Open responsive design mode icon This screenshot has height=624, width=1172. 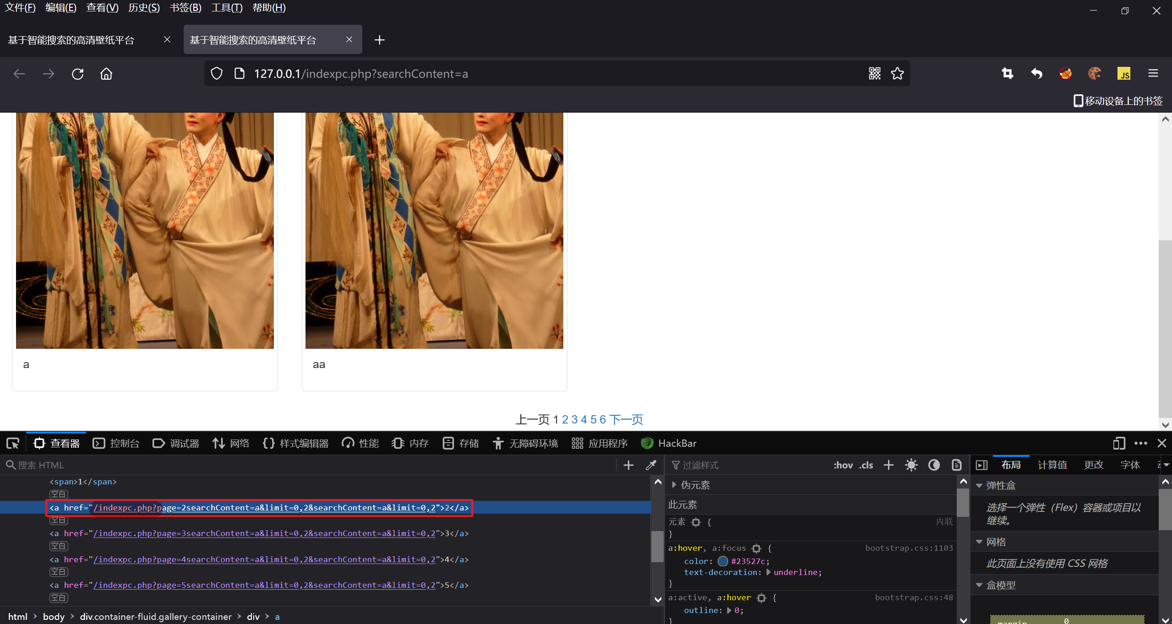tap(1119, 443)
